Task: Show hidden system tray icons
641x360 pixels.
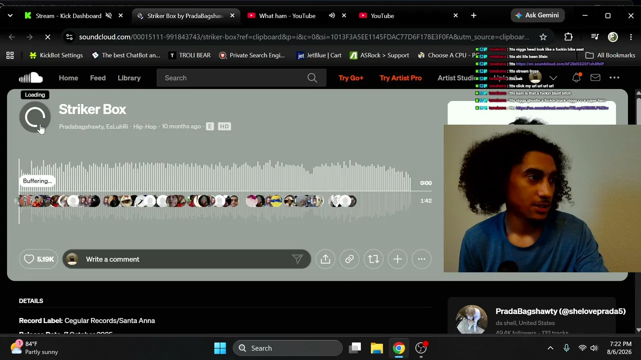Action: [550, 348]
